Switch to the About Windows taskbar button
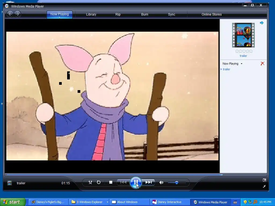The height and width of the screenshot is (206, 275). pyautogui.click(x=130, y=202)
